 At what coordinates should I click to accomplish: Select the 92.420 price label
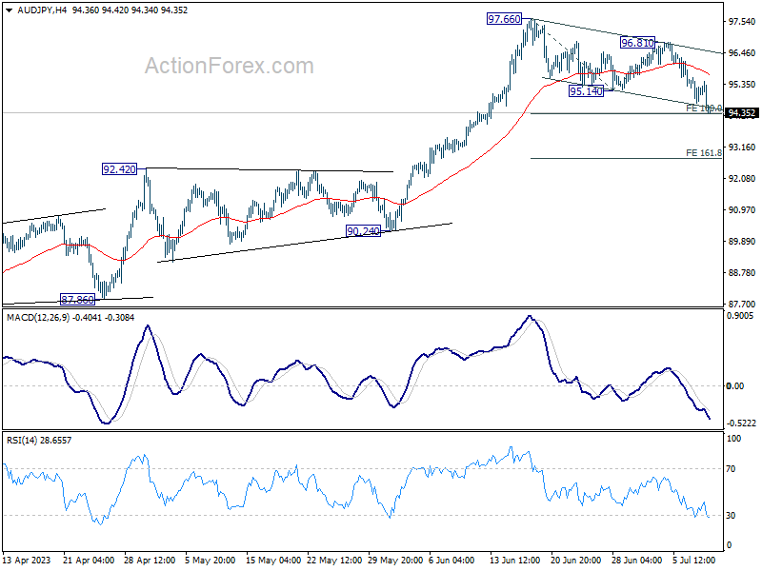click(x=120, y=169)
